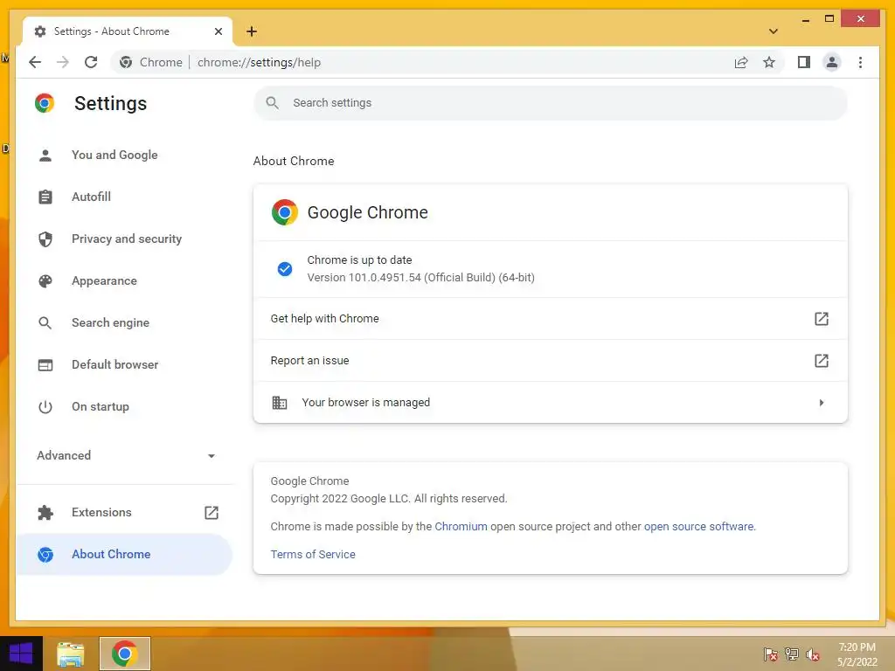Go back using the back arrow
Screen dimensions: 895x671
pyautogui.click(x=35, y=62)
